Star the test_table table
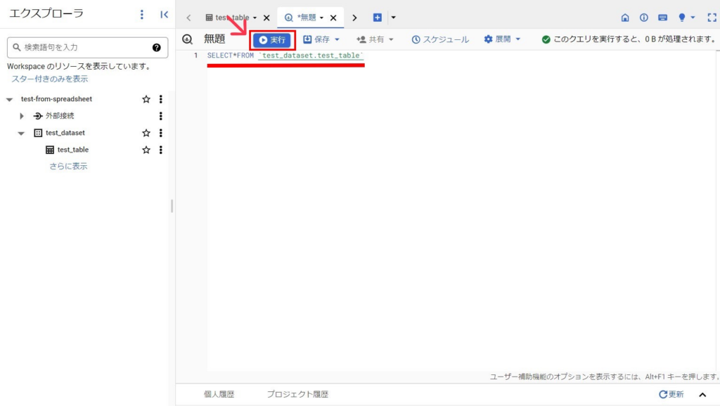Viewport: 720px width, 406px height. coord(146,150)
